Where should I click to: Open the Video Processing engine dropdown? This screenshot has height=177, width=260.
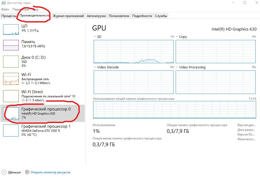(177, 67)
